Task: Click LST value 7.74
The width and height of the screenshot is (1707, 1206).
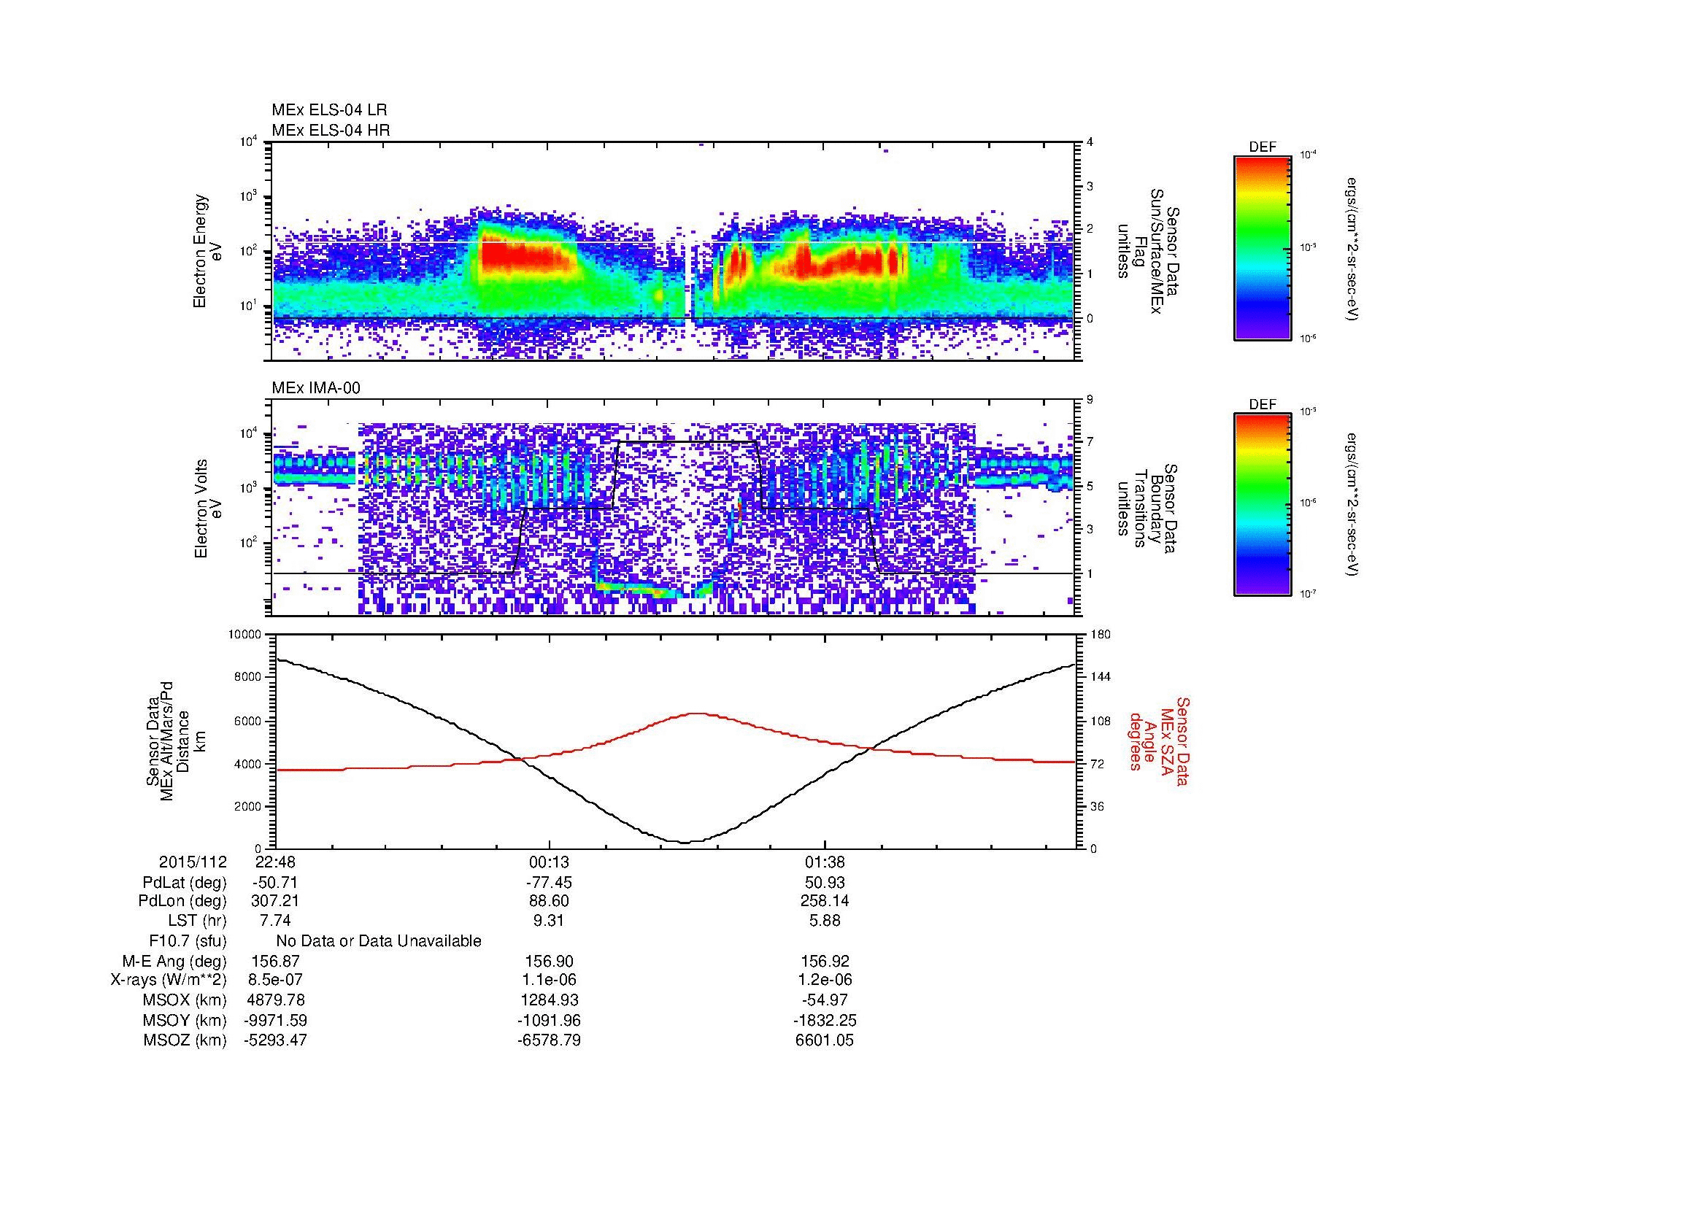Action: click(x=275, y=921)
